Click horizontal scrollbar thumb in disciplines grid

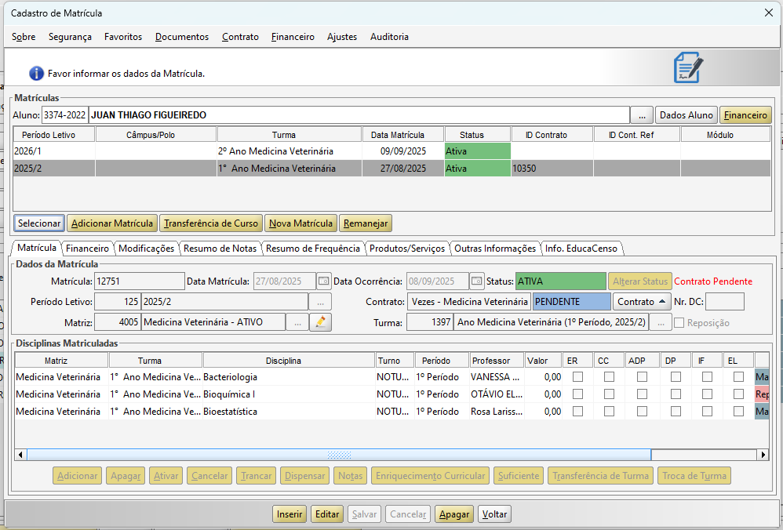tap(339, 455)
